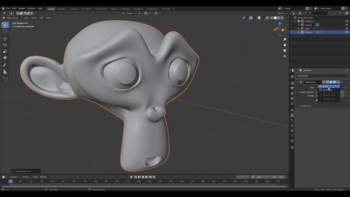The height and width of the screenshot is (197, 350).
Task: Open the Playback dropdown in timeline
Action: (x=15, y=177)
